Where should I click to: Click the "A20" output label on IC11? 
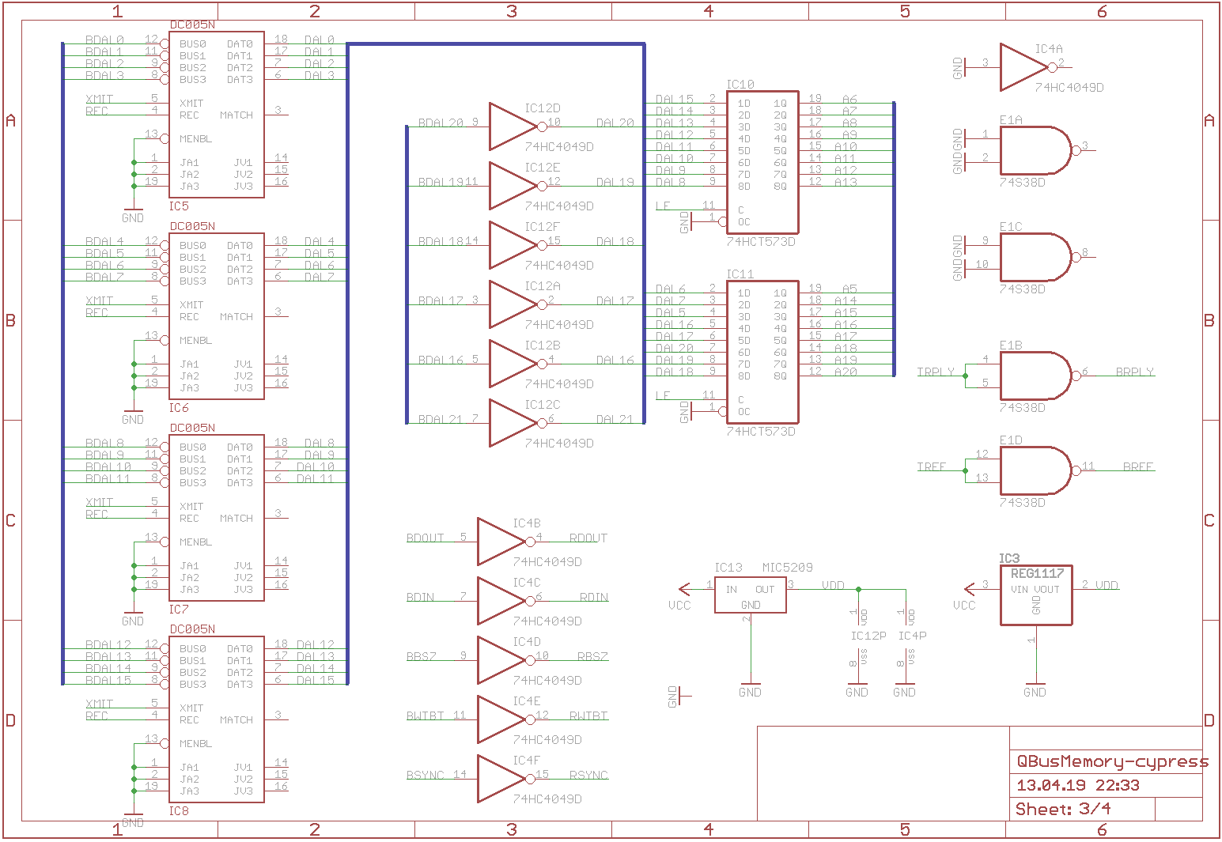tap(846, 372)
